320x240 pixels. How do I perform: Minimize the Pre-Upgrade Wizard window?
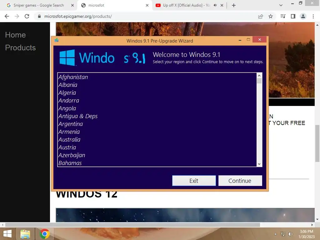point(240,40)
